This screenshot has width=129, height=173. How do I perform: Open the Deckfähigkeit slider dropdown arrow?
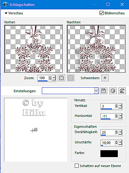[120, 132]
